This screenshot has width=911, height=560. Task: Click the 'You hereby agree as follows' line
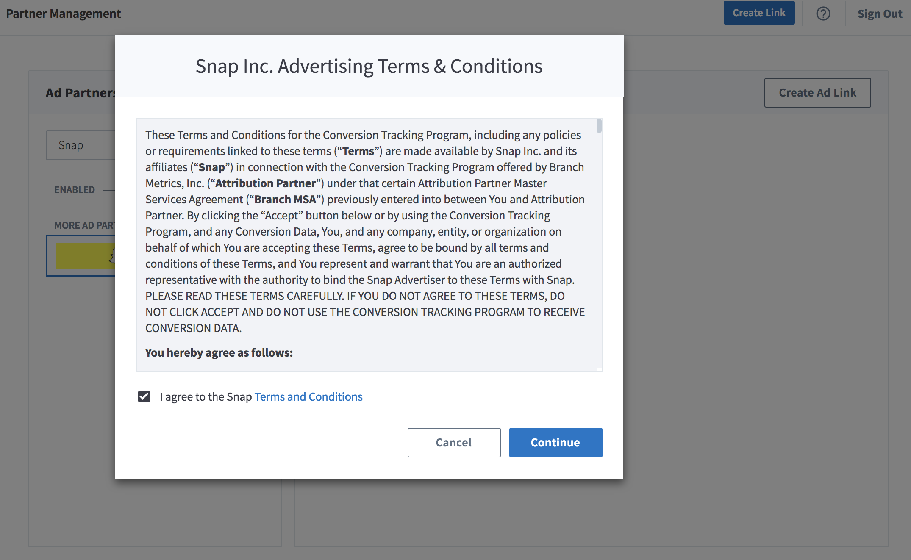point(219,353)
